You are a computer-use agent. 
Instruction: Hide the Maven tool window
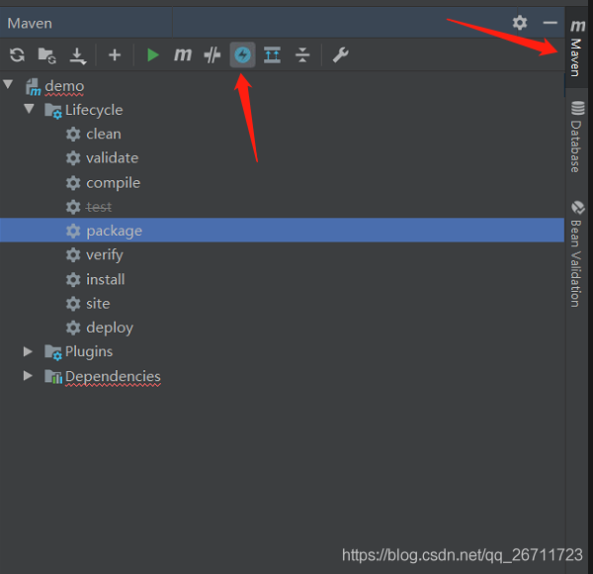550,23
